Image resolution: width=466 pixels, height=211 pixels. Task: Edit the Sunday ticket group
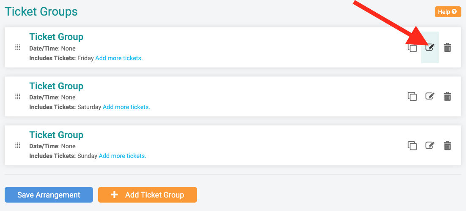430,146
